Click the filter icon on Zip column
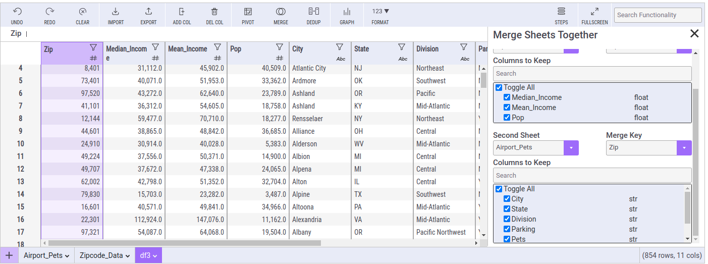Screen dimensions: 708x264 (93, 47)
